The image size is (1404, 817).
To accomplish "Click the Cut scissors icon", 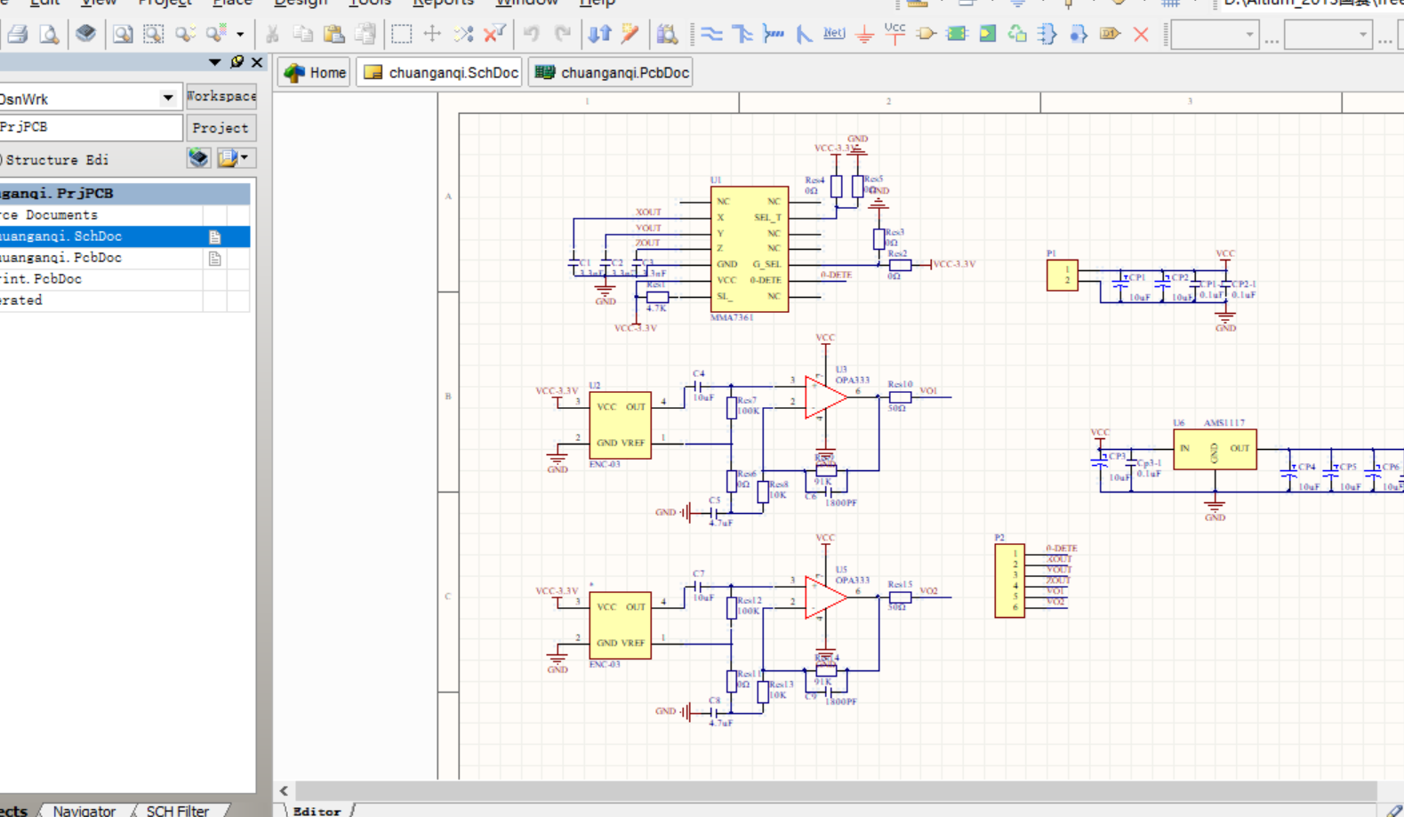I will (x=272, y=35).
